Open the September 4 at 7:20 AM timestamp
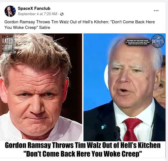The height and width of the screenshot is (161, 168). (x=37, y=14)
